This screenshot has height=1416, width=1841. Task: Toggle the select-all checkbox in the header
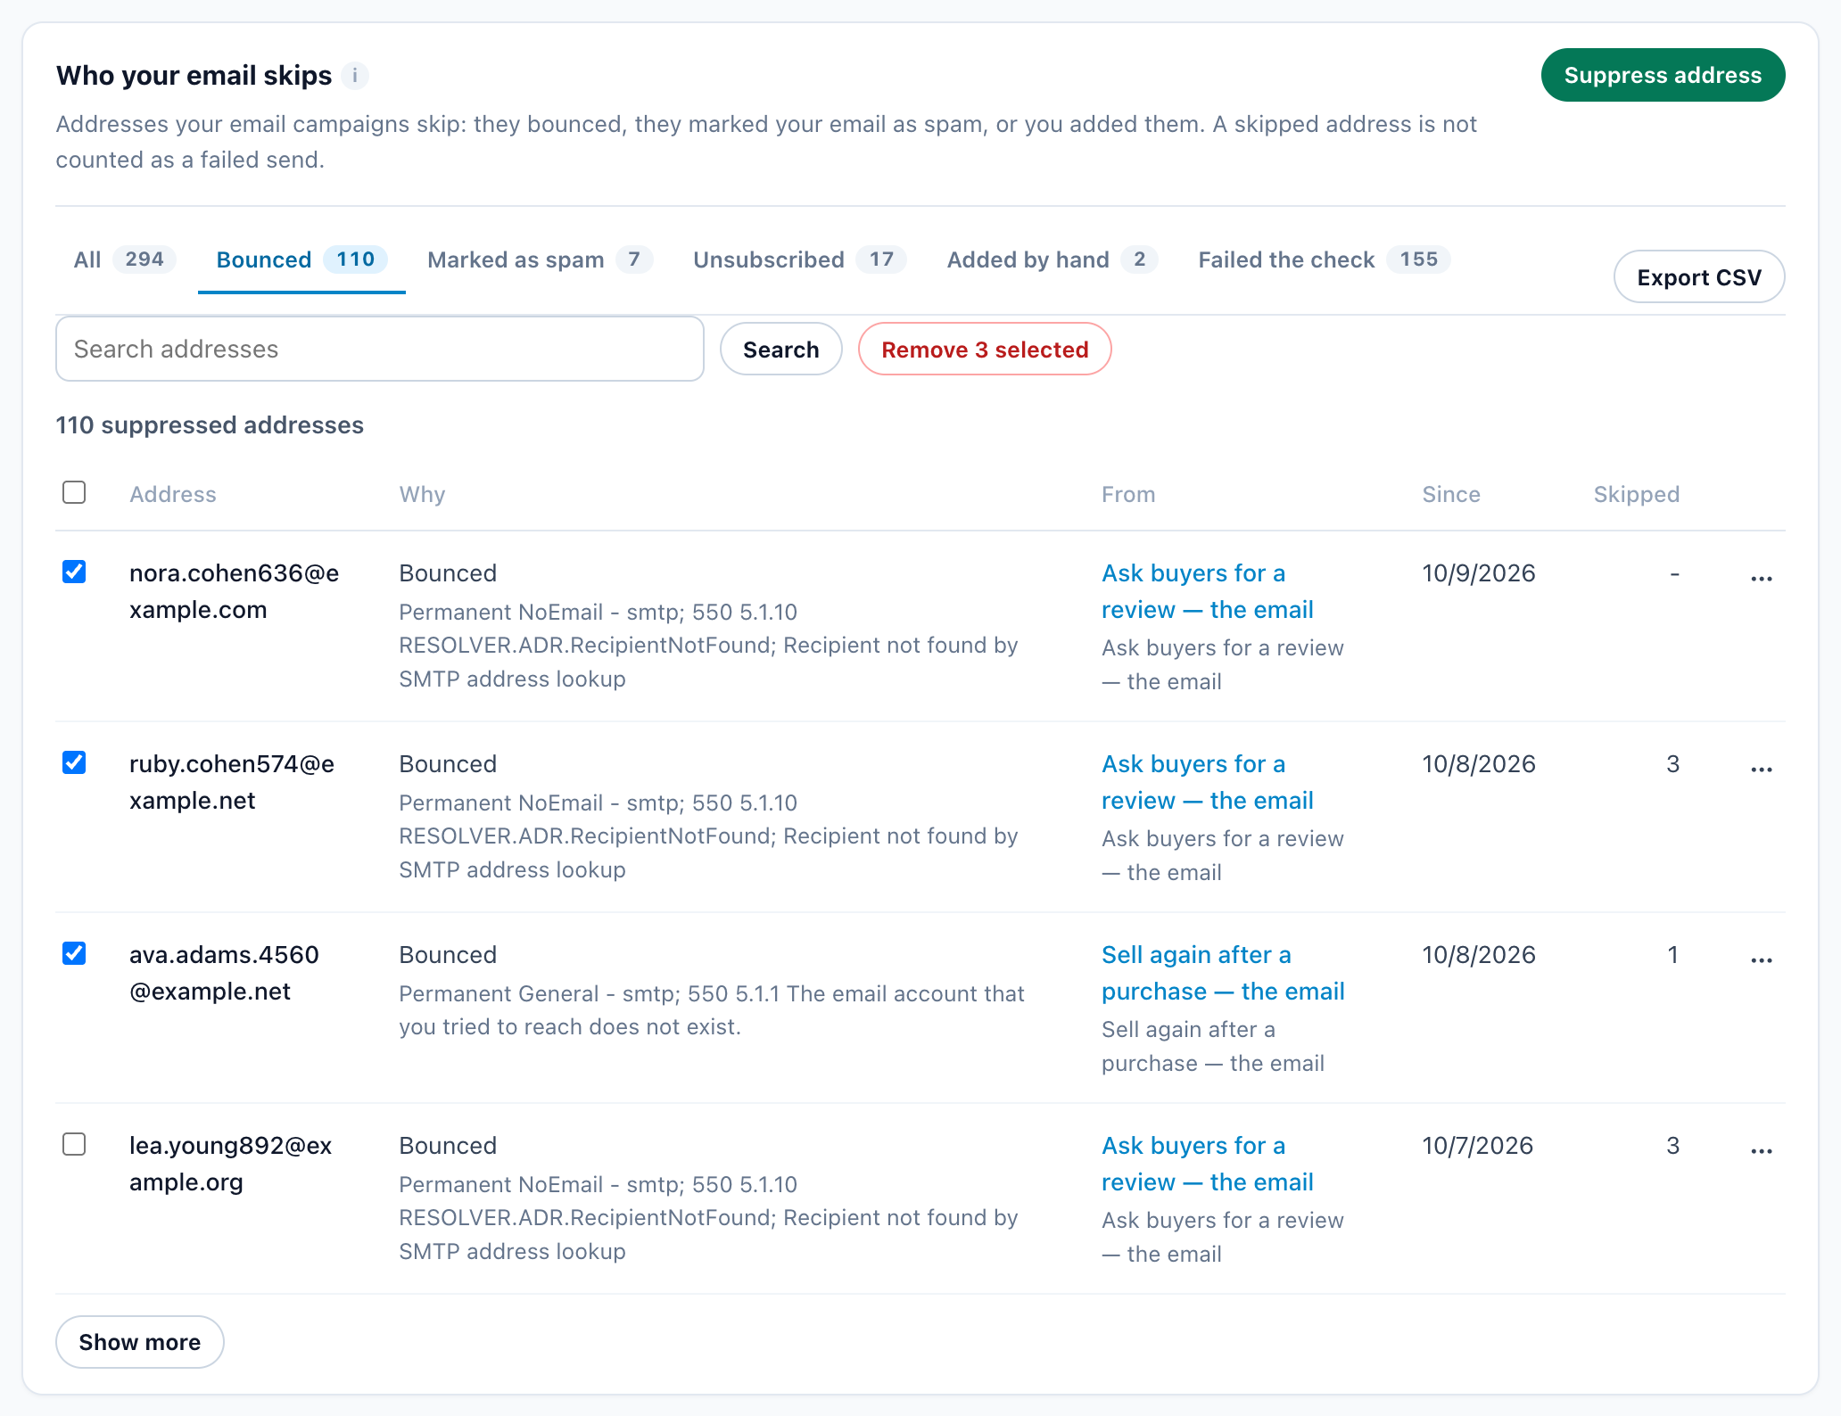pos(74,492)
